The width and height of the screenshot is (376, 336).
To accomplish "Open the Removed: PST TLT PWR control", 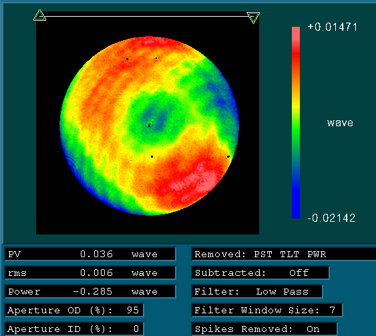I will tap(284, 255).
